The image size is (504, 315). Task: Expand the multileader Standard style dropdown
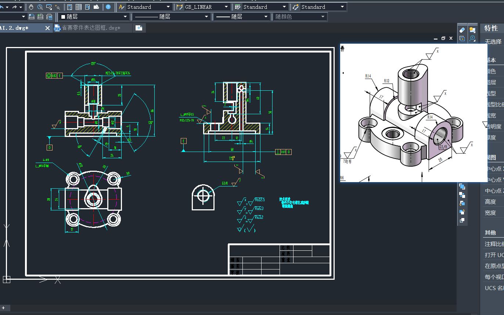342,7
